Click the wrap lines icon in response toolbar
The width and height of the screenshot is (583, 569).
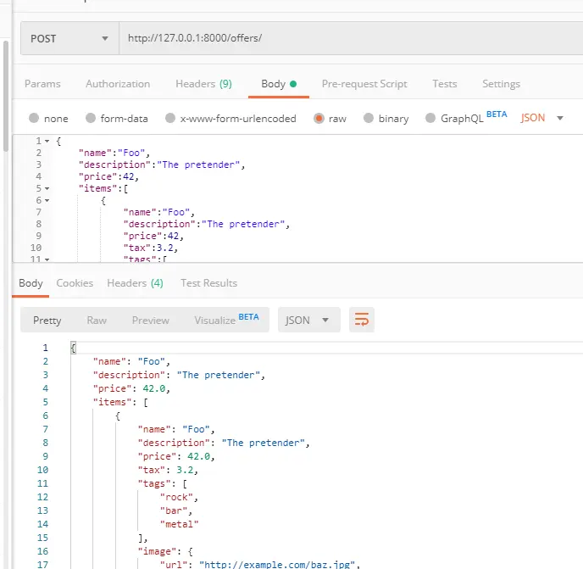362,320
